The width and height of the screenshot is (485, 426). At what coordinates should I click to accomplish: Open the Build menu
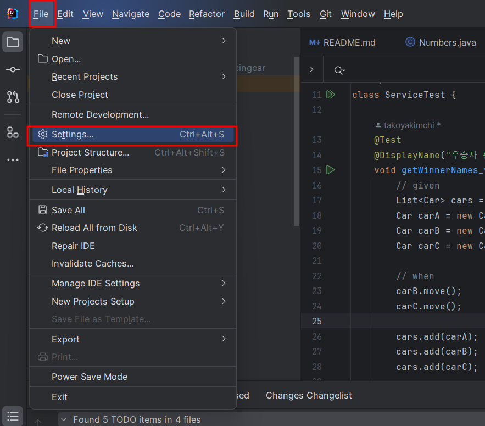(x=244, y=14)
